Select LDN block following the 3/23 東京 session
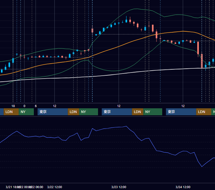The width and height of the screenshot is (215, 190). click(138, 112)
